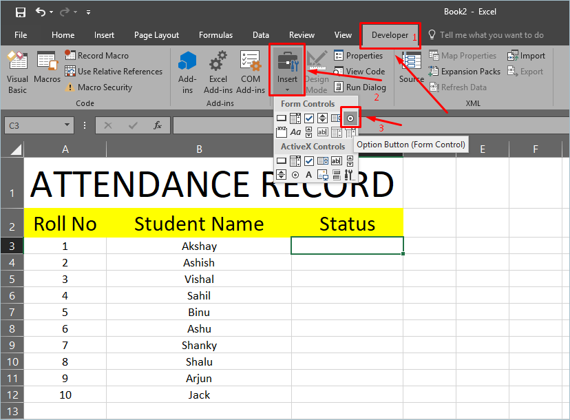Click the Save icon in quick access toolbar
Screen dimensions: 570x420
[x=20, y=12]
